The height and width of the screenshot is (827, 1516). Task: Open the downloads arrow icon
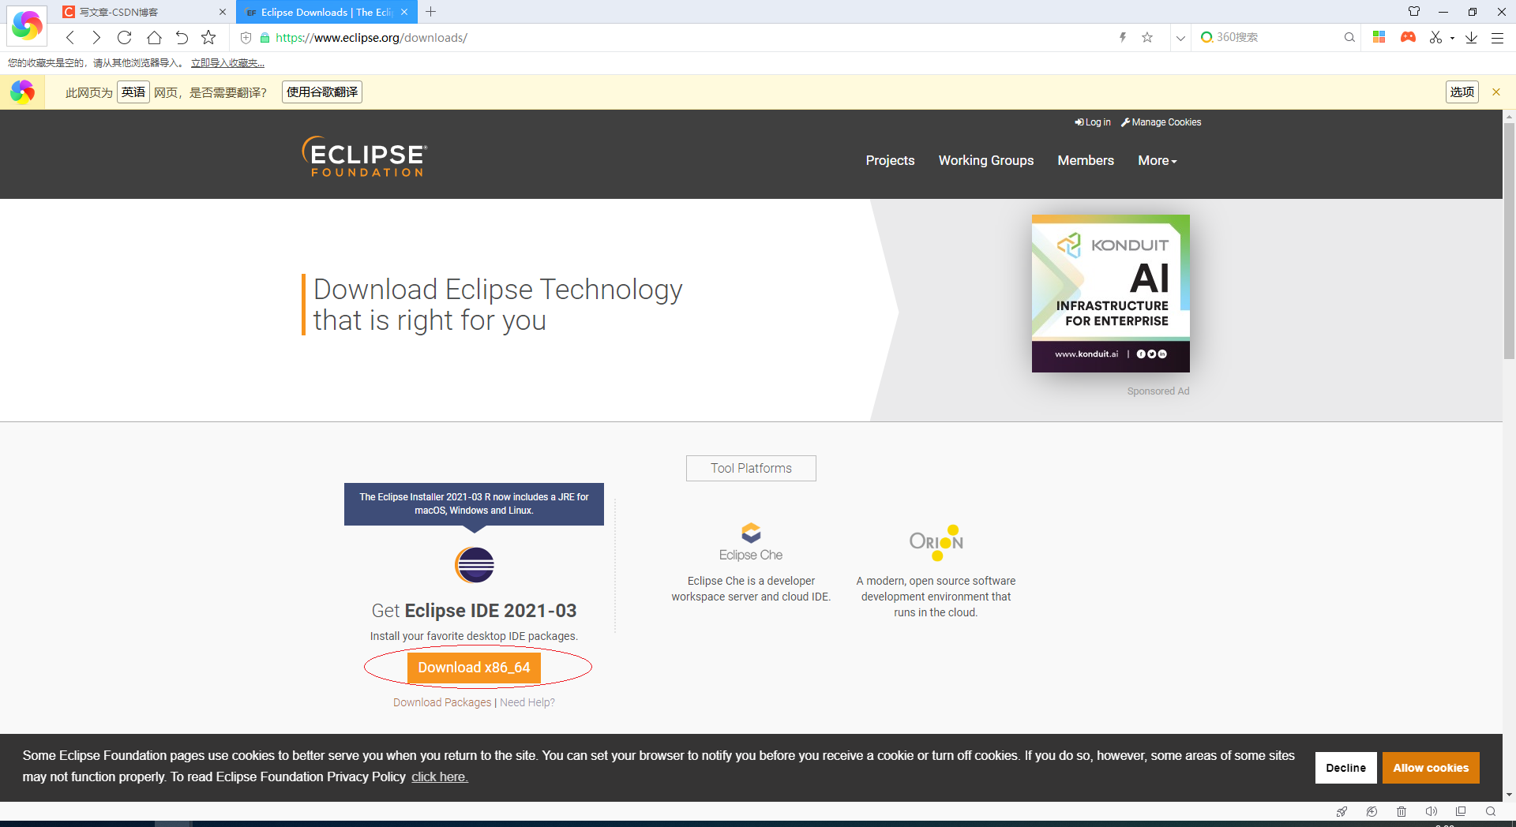click(x=1472, y=37)
